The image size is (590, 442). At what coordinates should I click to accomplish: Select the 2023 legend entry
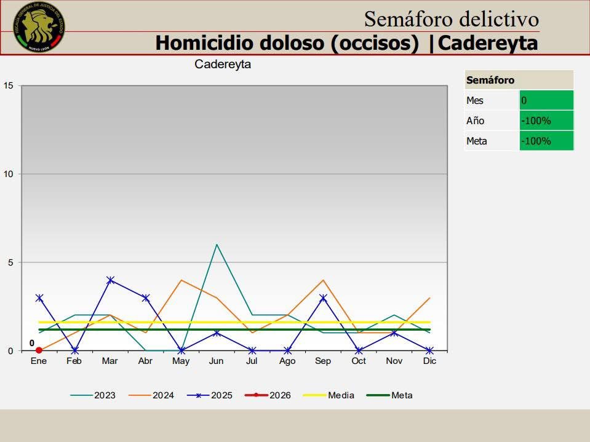pos(93,395)
